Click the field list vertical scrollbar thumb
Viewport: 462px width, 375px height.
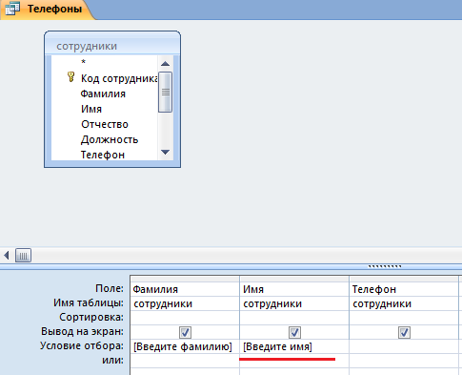pyautogui.click(x=165, y=93)
